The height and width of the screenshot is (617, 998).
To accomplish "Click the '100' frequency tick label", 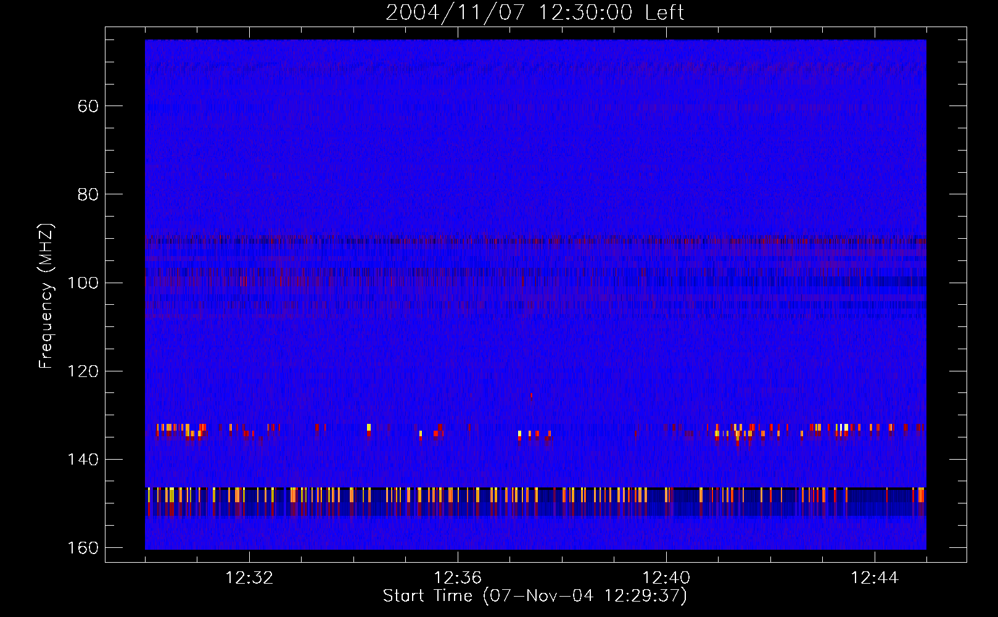I will click(83, 283).
